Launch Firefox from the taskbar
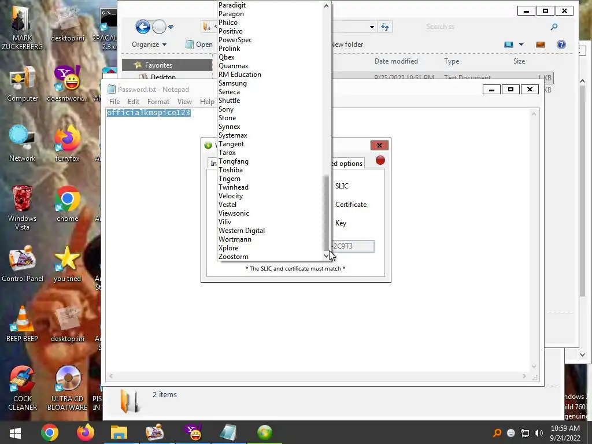 [x=85, y=432]
